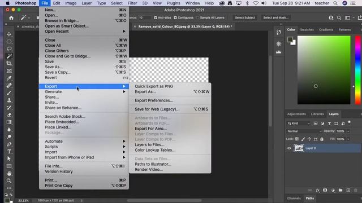Expand the Generate submenu
The height and width of the screenshot is (203, 362).
[84, 91]
